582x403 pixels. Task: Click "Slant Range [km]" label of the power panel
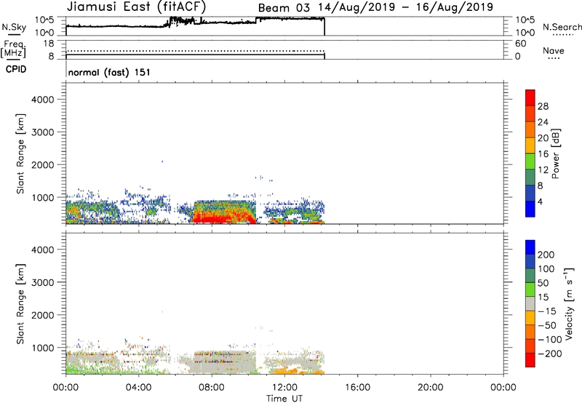pyautogui.click(x=20, y=153)
